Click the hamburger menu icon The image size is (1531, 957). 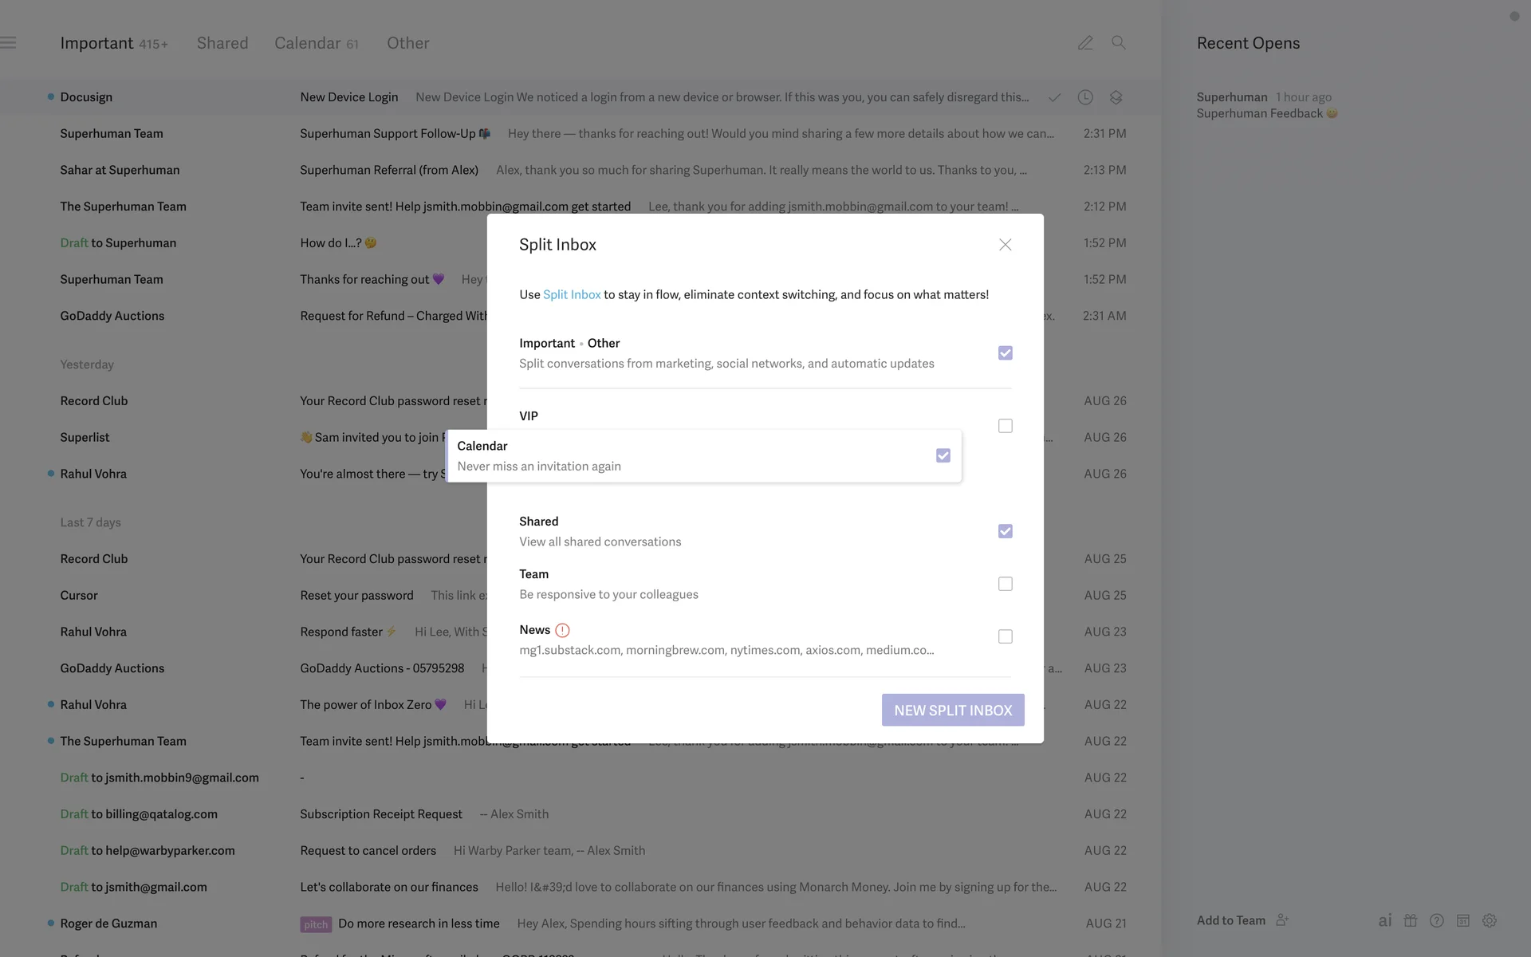click(8, 43)
